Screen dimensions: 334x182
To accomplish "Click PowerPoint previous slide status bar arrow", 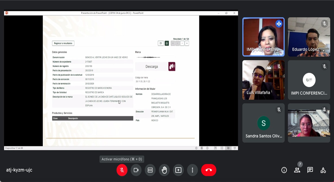I will [196, 148].
